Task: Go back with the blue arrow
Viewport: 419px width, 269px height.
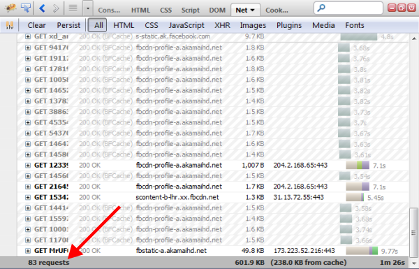Action: pyautogui.click(x=42, y=8)
